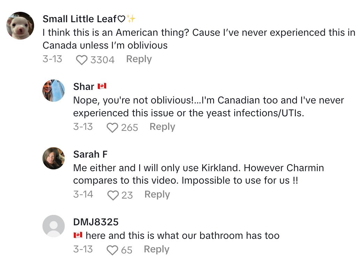
Task: View Shar's profile picture
Action: 54,91
